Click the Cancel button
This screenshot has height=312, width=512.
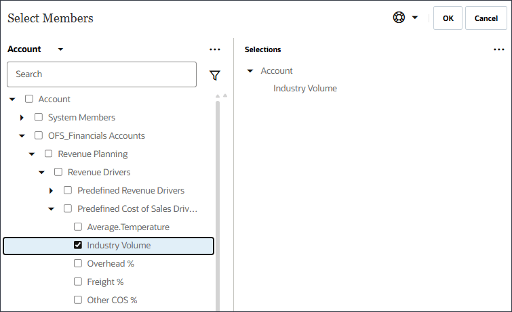(x=486, y=18)
